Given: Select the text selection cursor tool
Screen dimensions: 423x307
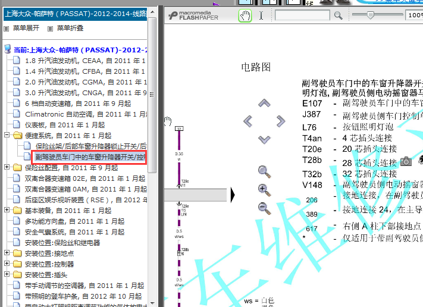Looking at the screenshot, I should (261, 15).
